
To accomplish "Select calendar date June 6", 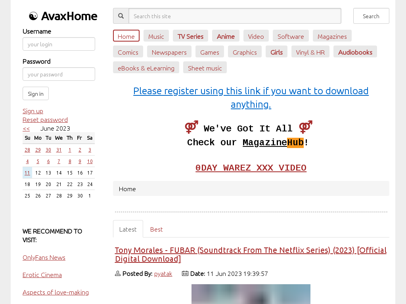I will [x=48, y=161].
